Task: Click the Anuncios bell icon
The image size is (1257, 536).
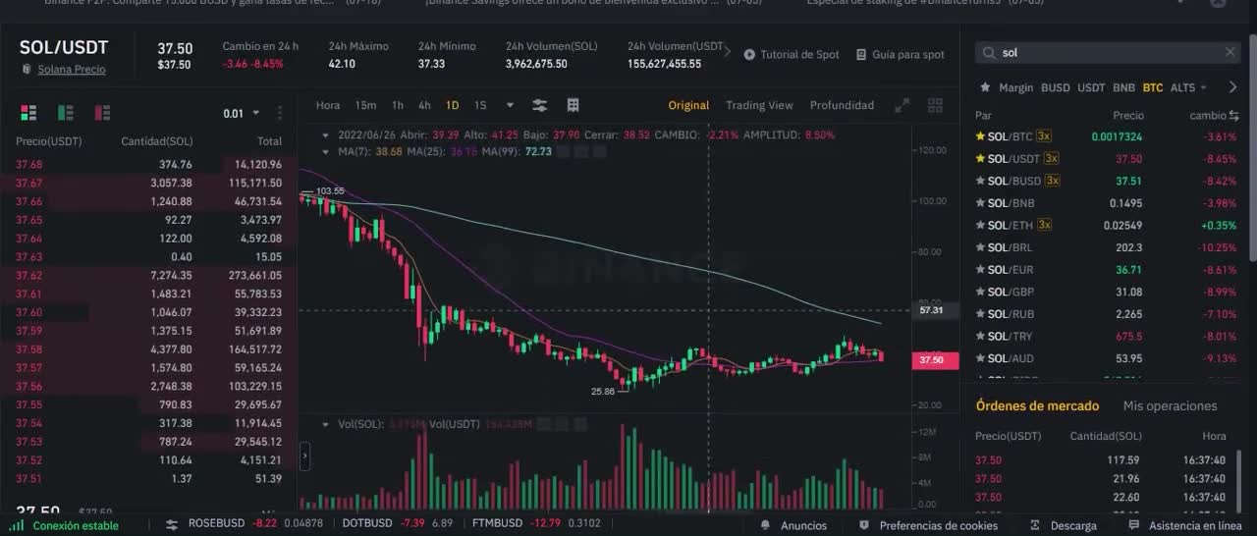Action: click(x=766, y=525)
